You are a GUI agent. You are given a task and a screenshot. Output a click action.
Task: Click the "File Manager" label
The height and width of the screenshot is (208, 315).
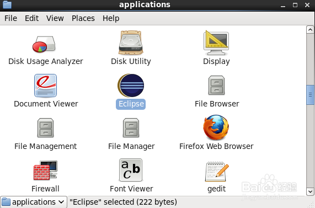[x=131, y=146]
